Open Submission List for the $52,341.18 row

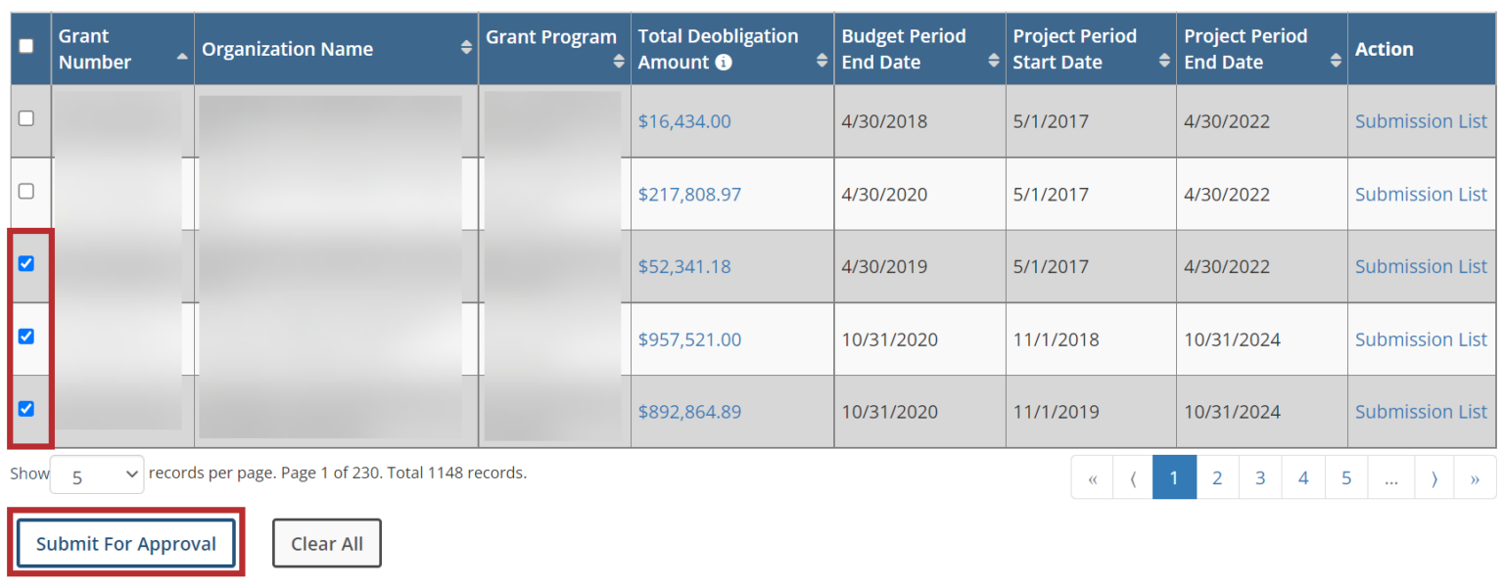point(1421,267)
